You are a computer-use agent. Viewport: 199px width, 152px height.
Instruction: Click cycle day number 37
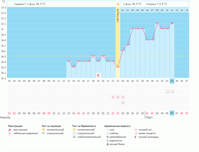point(187,81)
